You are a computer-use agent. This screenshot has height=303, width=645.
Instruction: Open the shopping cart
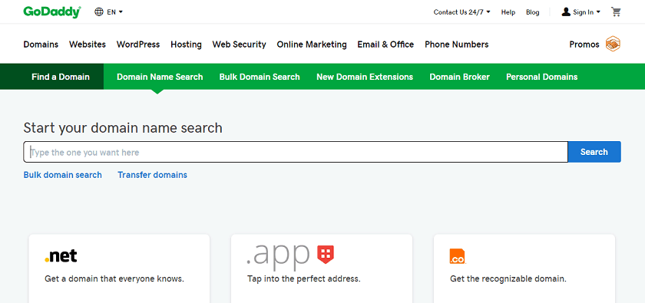coord(616,12)
